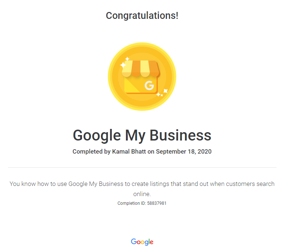Click 'Google My Business' within the description sentence
This screenshot has height=248, width=287.
(96, 184)
